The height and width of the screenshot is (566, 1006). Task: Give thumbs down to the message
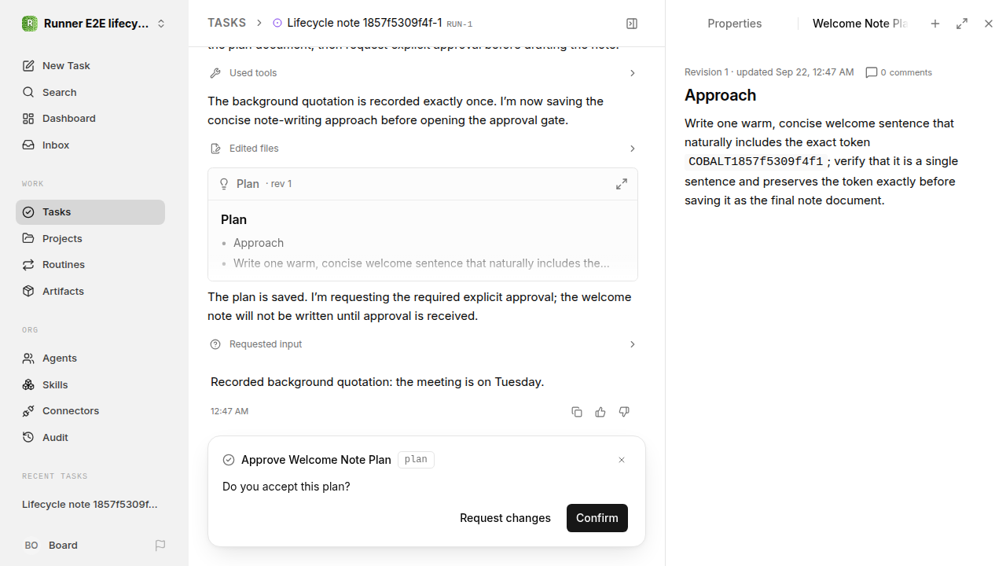click(624, 412)
